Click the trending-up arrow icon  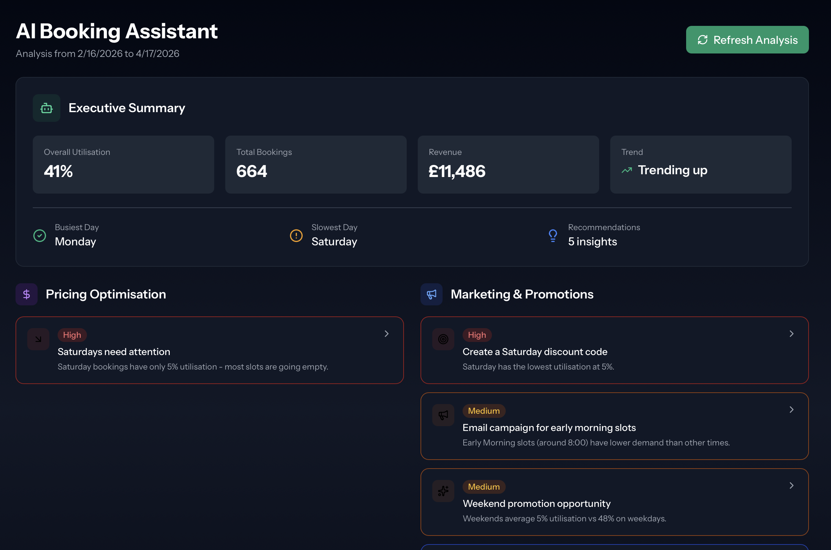pos(626,170)
